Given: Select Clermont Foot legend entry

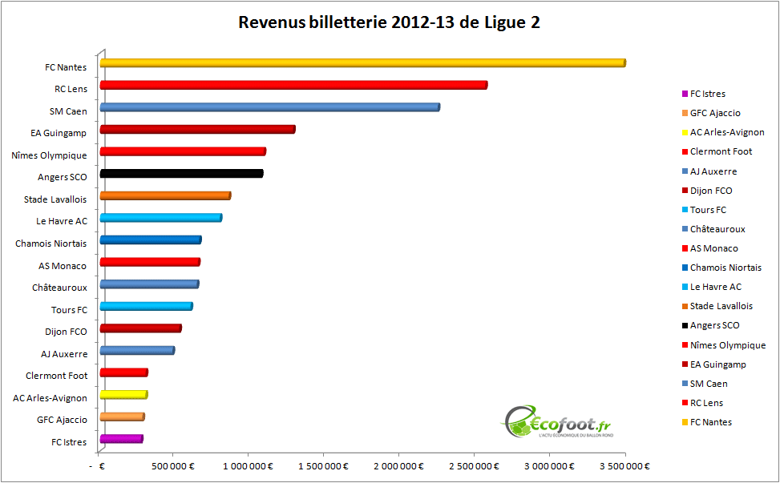Looking at the screenshot, I should 717,151.
